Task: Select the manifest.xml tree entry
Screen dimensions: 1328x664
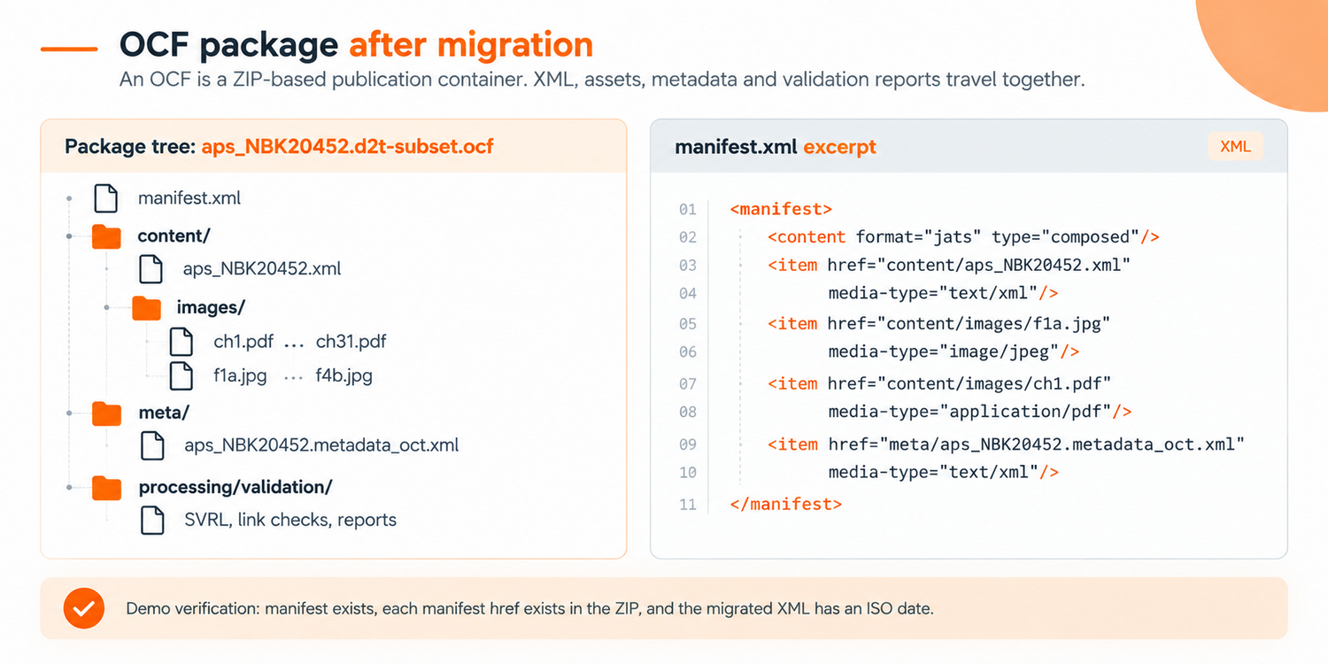Action: tap(189, 198)
